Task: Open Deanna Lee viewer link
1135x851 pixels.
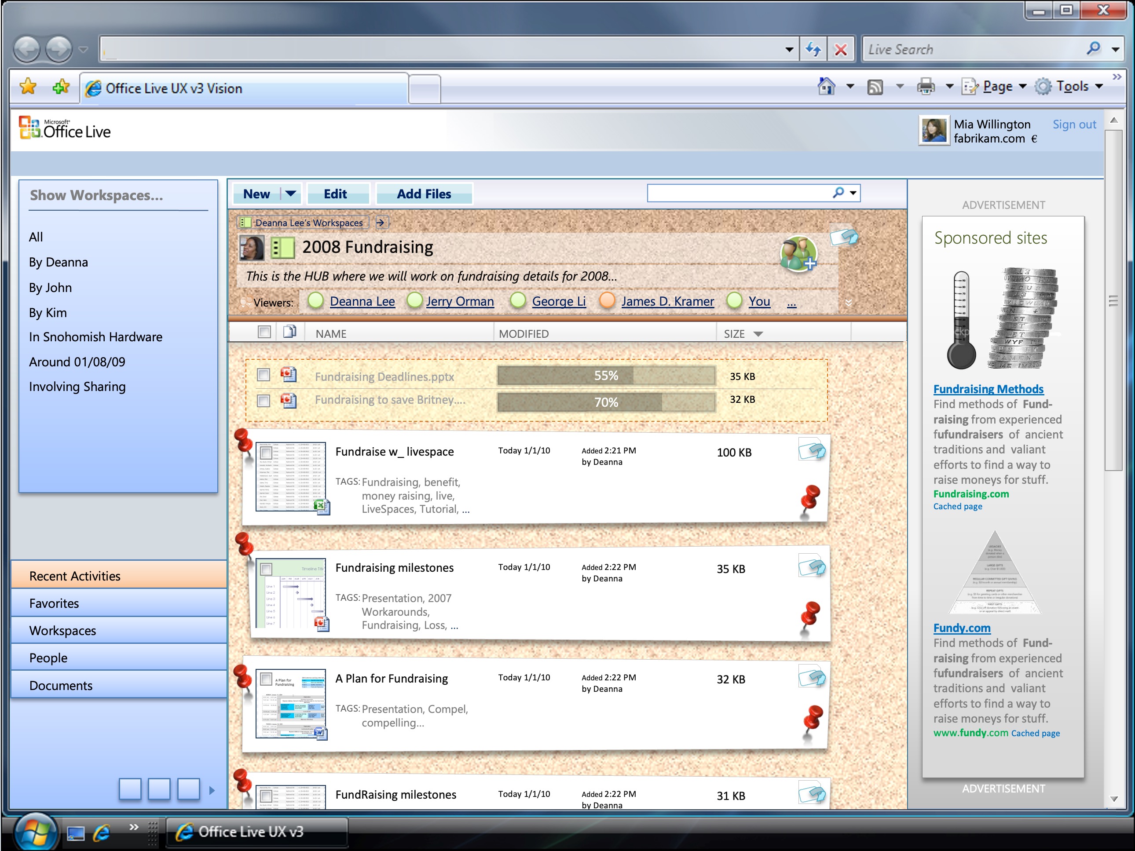Action: click(362, 301)
